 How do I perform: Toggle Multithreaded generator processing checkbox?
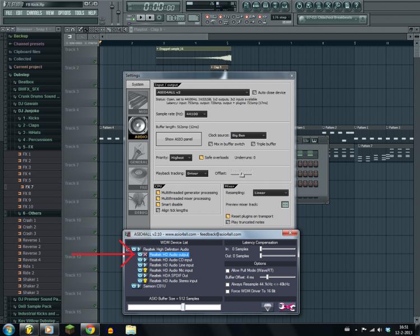click(158, 193)
